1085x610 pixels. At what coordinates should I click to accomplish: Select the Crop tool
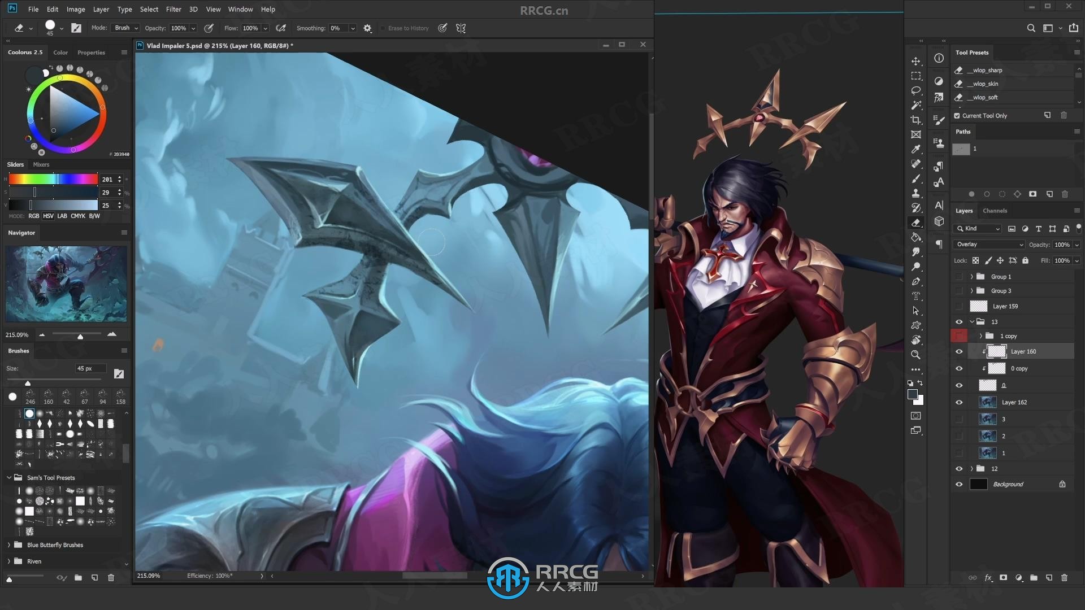(916, 120)
